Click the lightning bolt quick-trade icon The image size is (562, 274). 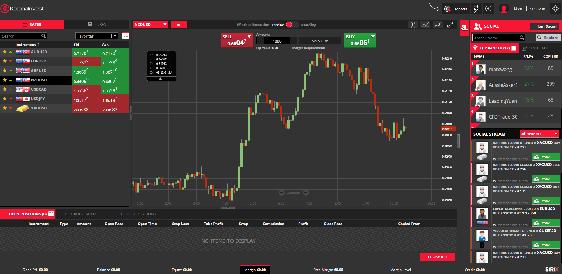[476, 9]
